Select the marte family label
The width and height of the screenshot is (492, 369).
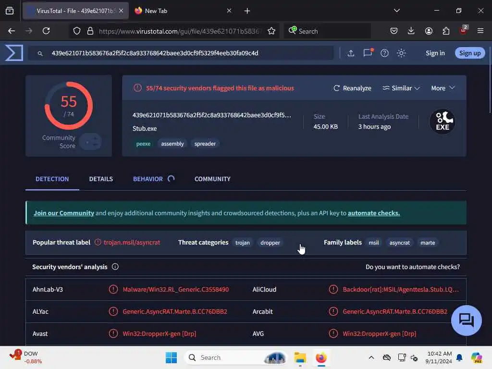pyautogui.click(x=428, y=243)
